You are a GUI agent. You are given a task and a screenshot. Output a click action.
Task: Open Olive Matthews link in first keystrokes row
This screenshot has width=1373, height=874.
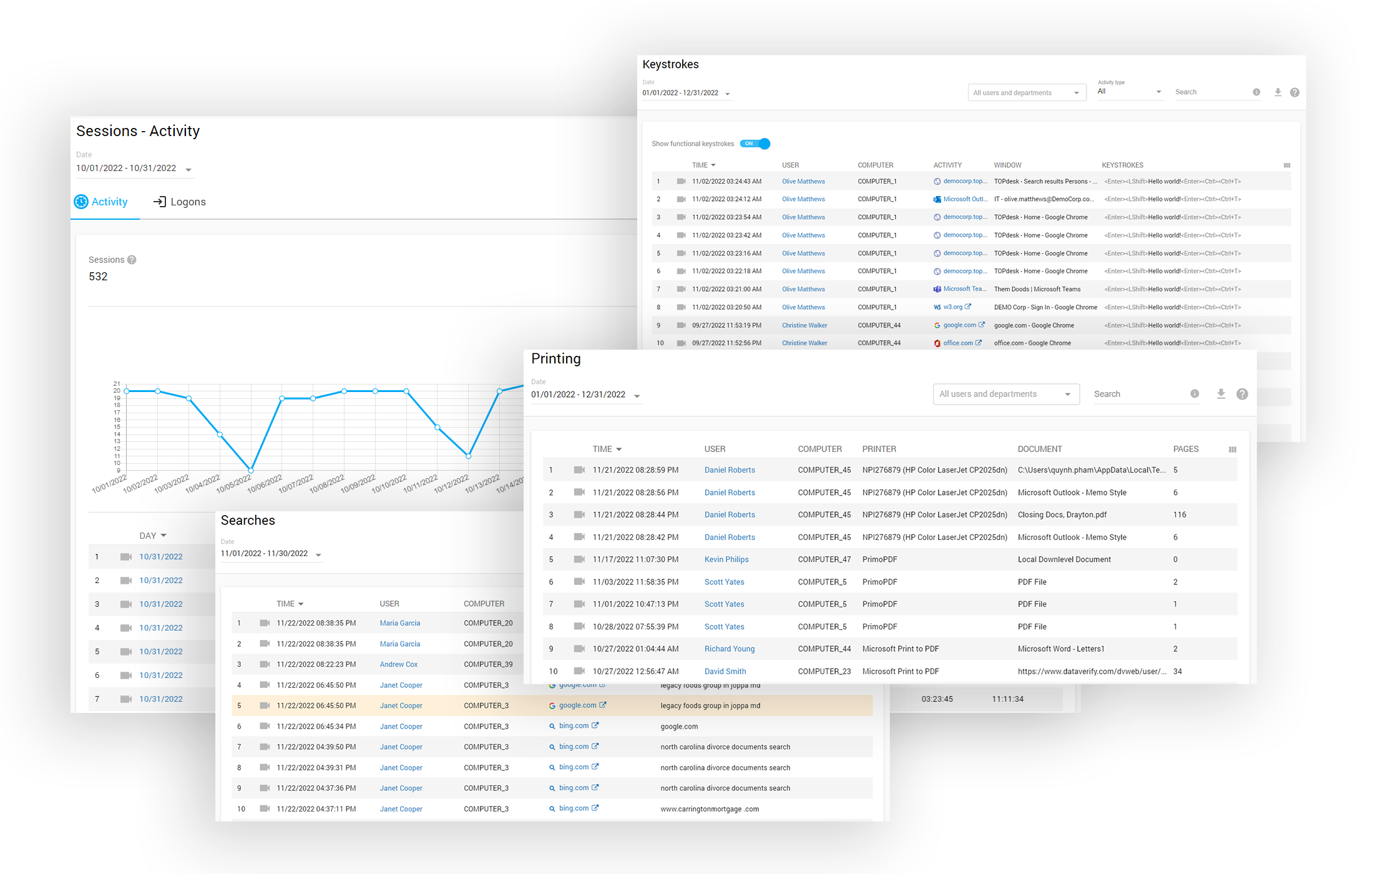(803, 182)
